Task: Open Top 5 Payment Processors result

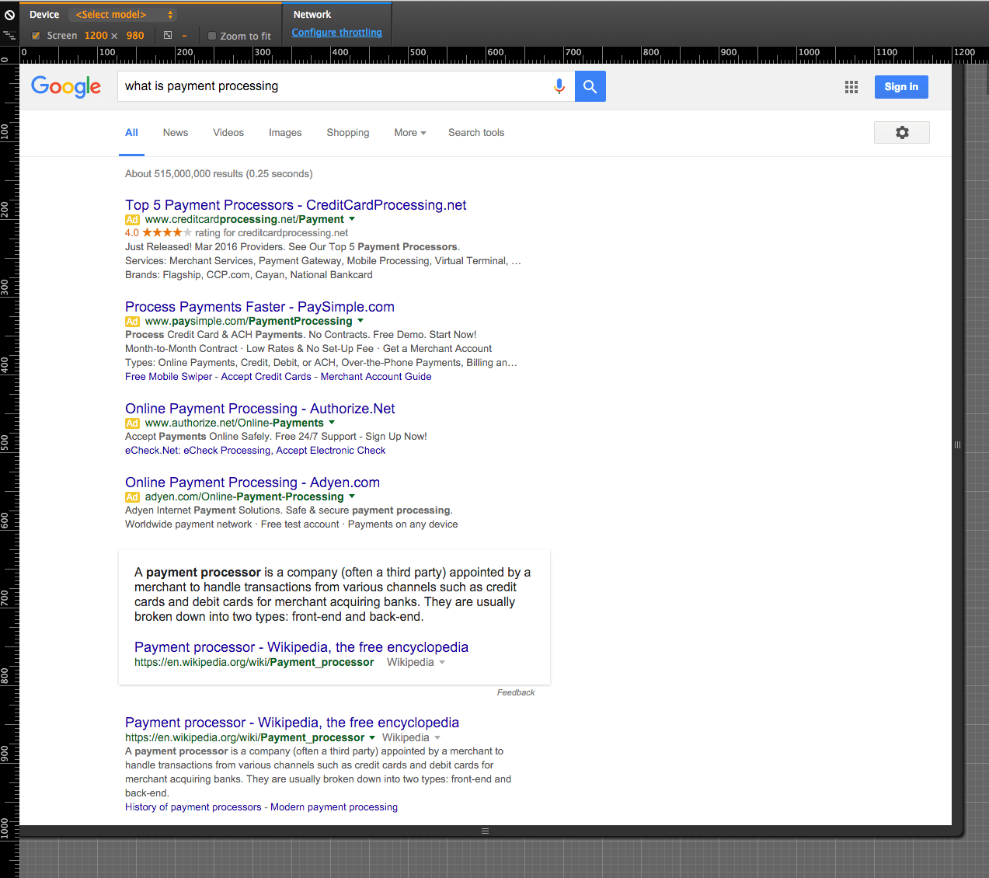Action: [x=296, y=205]
